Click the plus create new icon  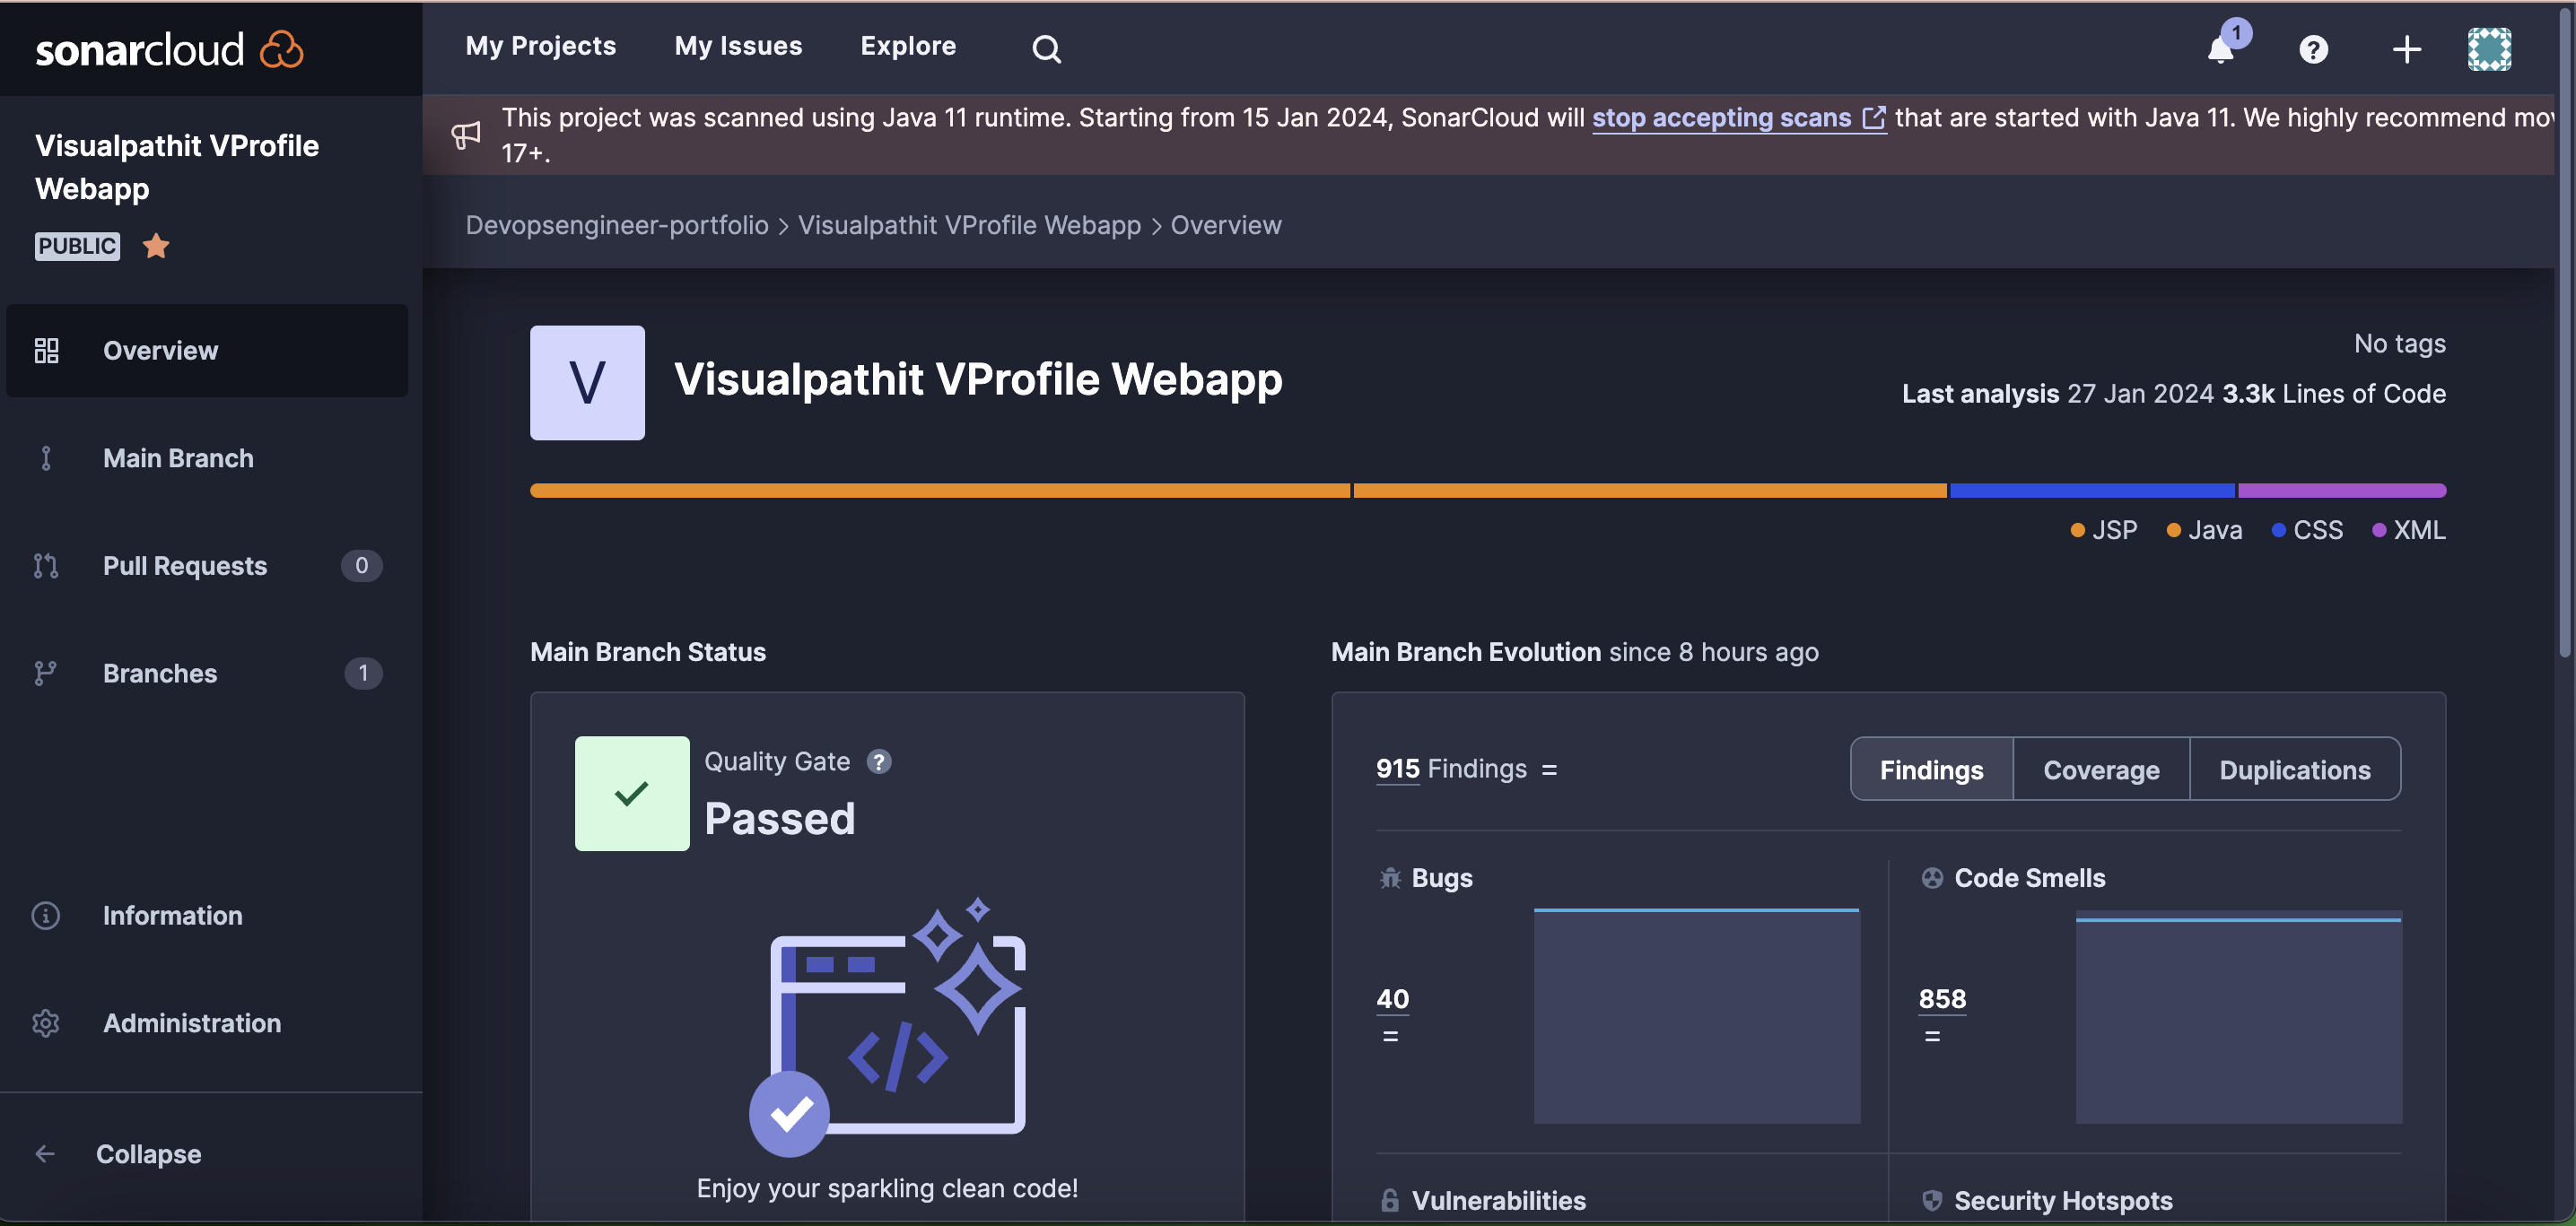pyautogui.click(x=2406, y=48)
